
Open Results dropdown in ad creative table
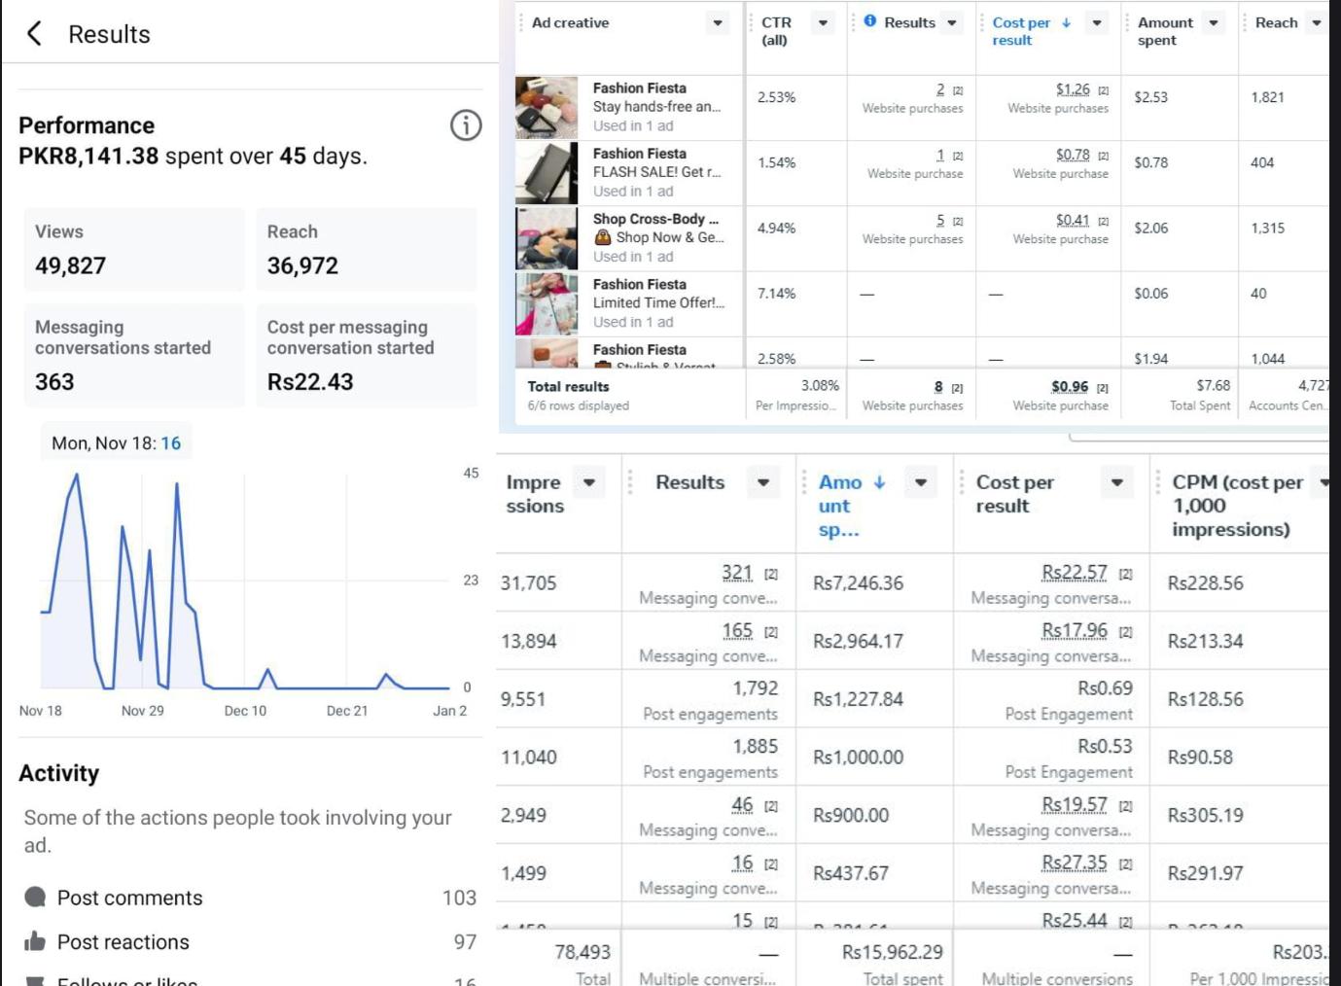click(952, 23)
